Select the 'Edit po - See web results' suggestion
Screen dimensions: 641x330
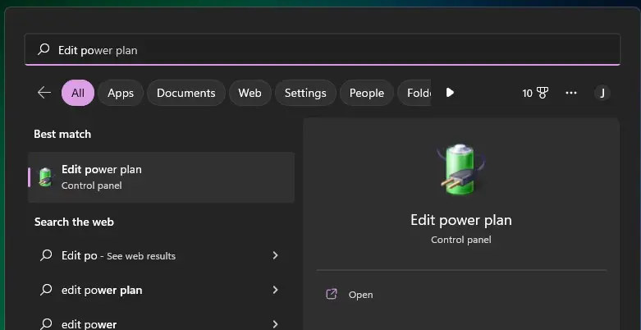161,255
